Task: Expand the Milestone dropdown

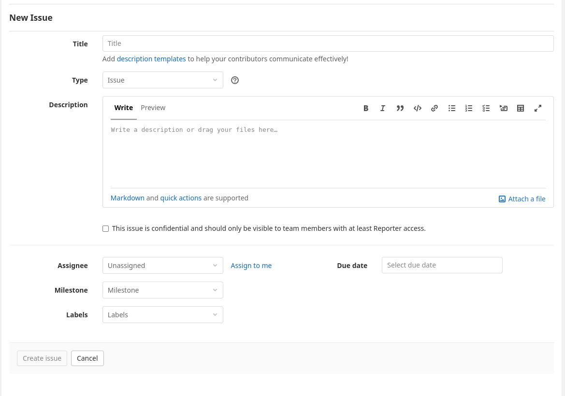Action: (162, 290)
